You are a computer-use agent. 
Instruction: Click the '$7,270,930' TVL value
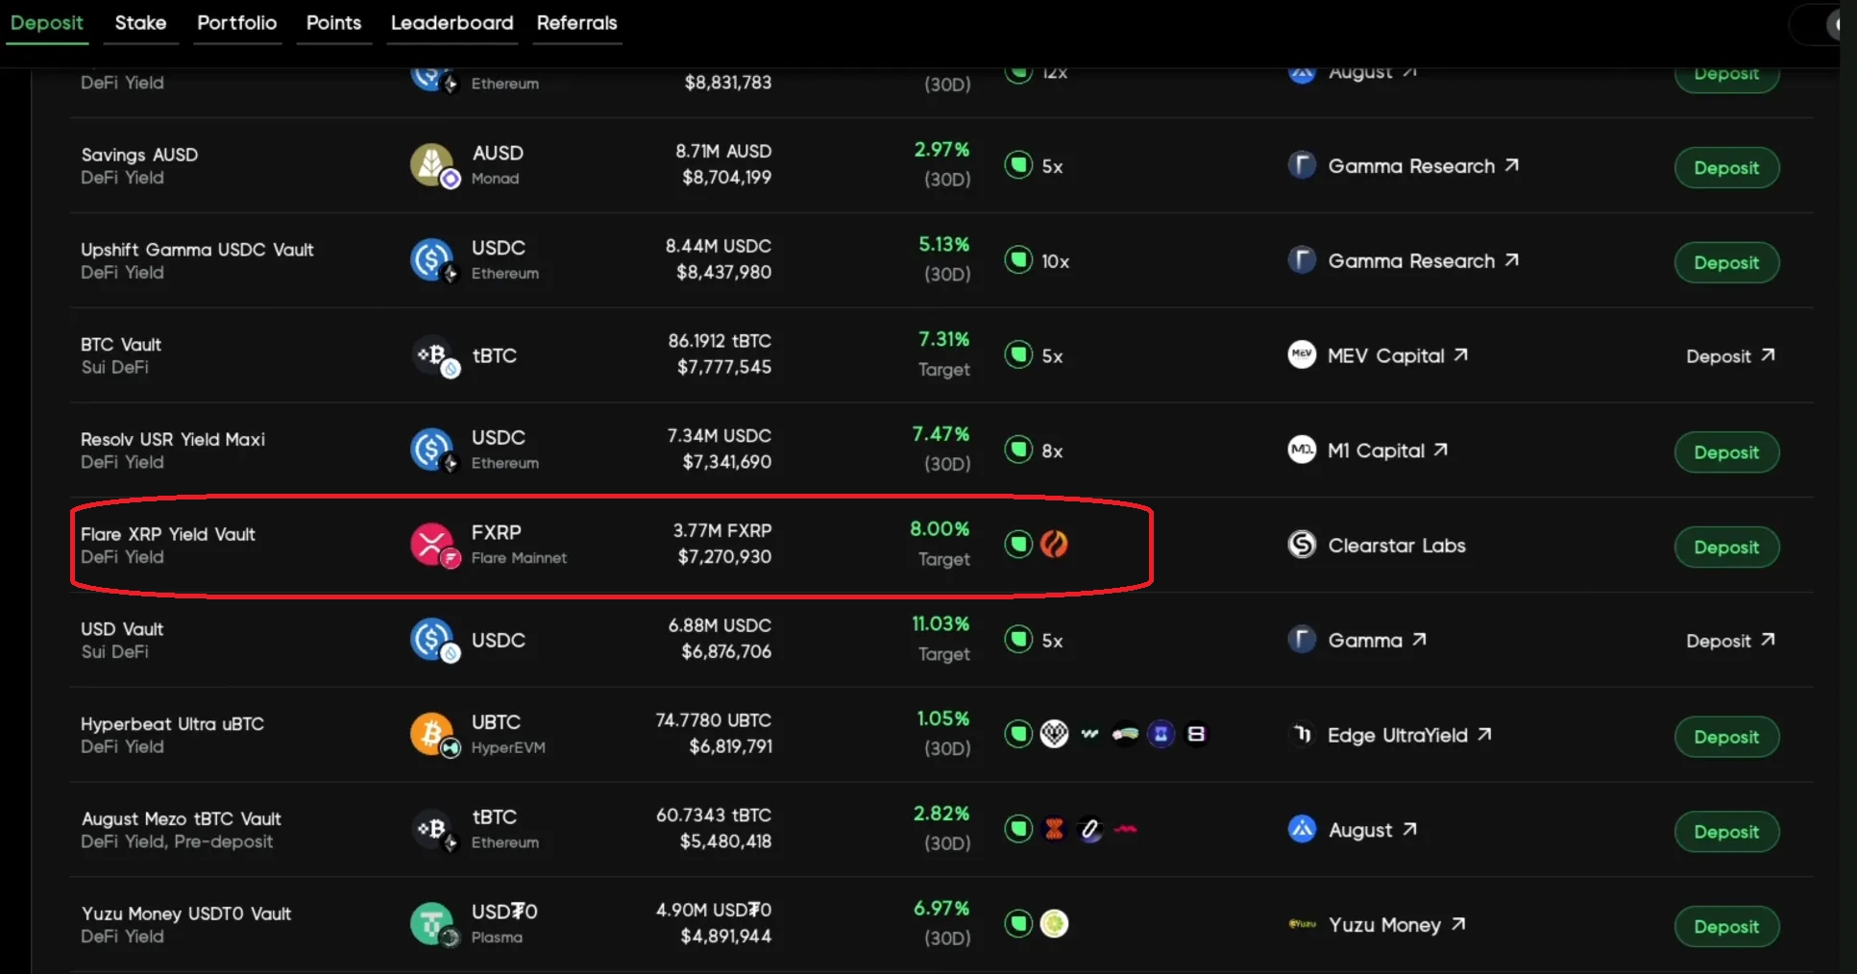click(724, 557)
